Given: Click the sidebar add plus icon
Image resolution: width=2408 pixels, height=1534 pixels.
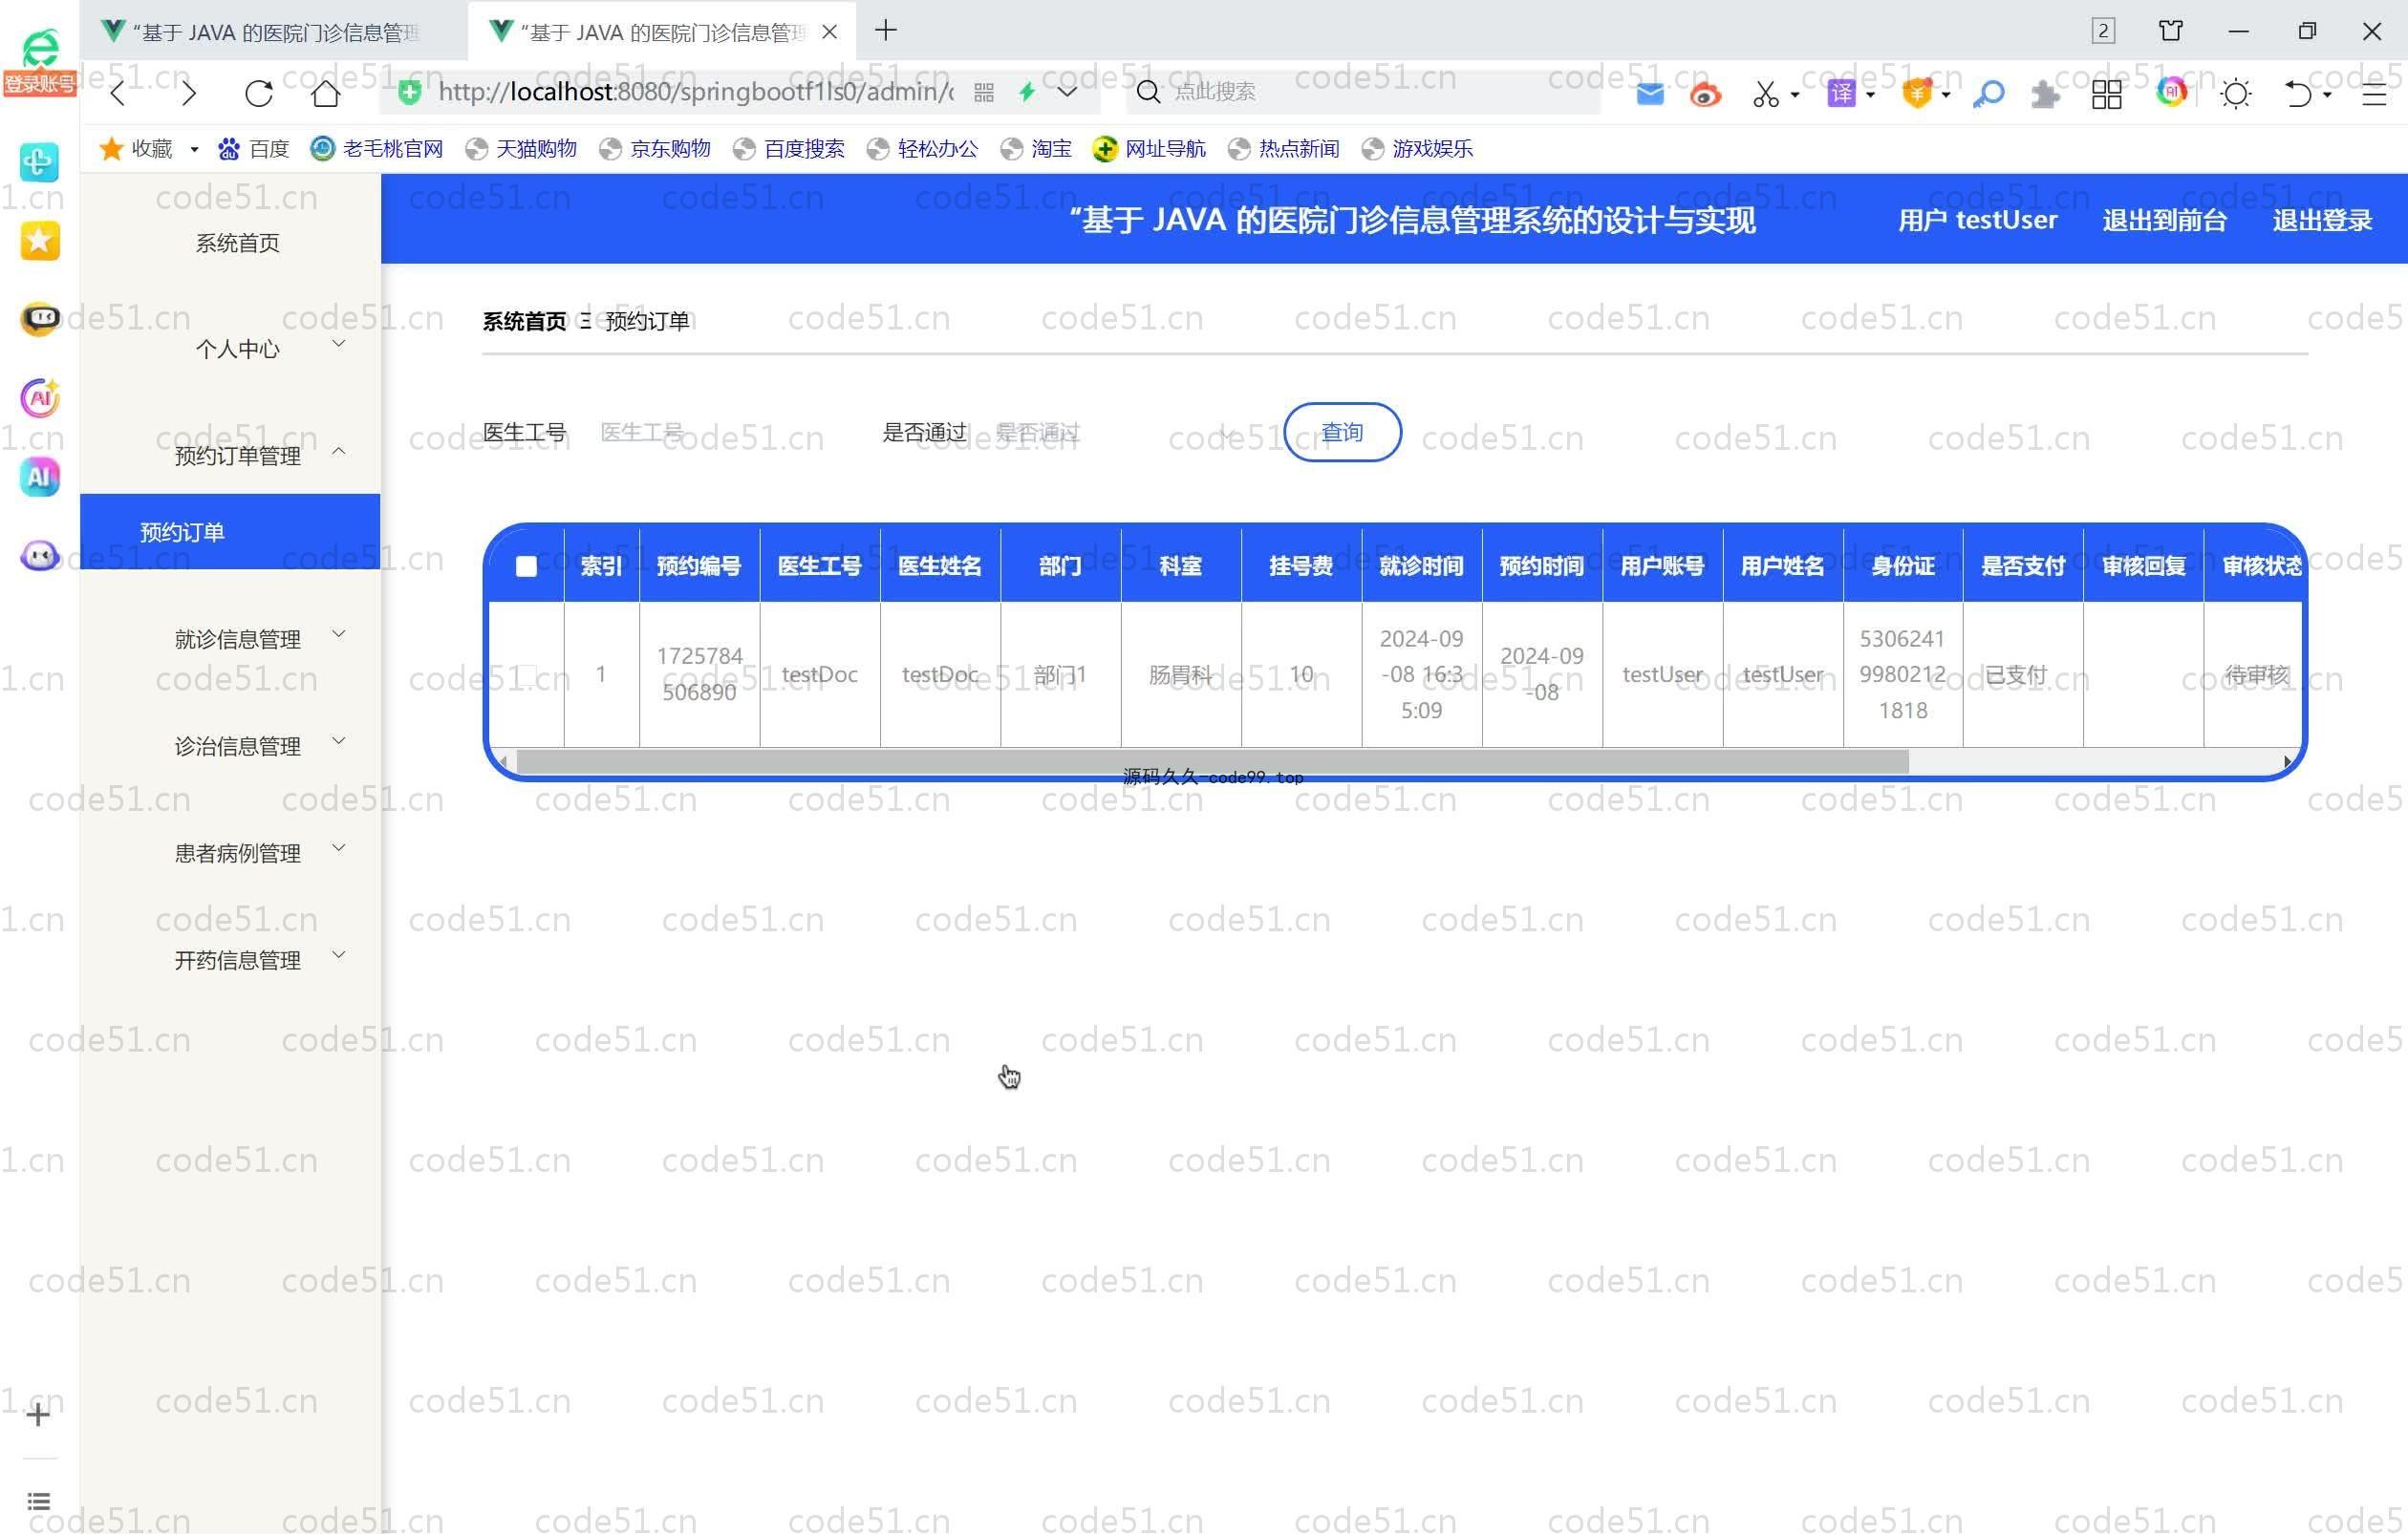Looking at the screenshot, I should [x=38, y=1414].
